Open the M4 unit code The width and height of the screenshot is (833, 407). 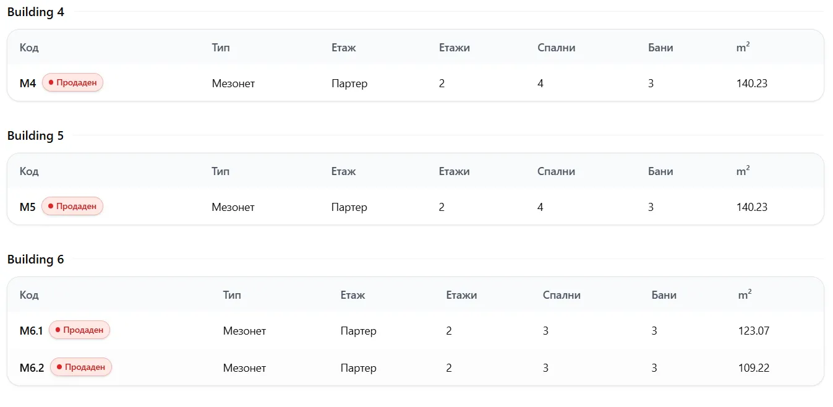(28, 83)
